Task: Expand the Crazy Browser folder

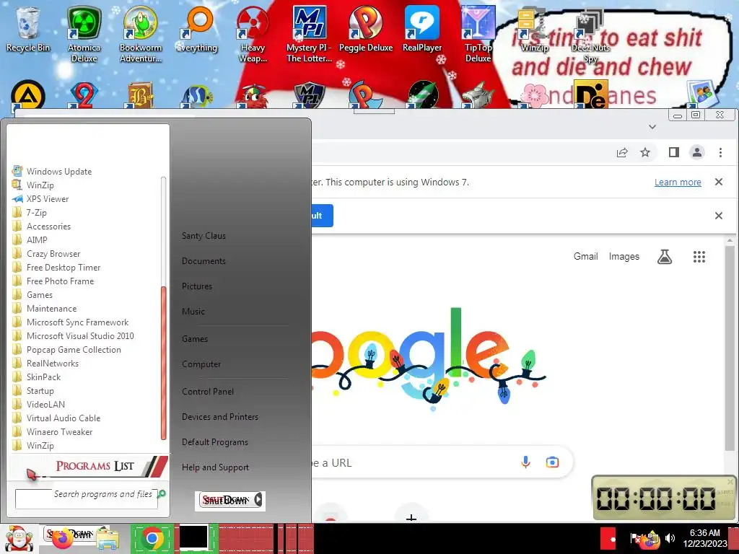Action: tap(53, 253)
